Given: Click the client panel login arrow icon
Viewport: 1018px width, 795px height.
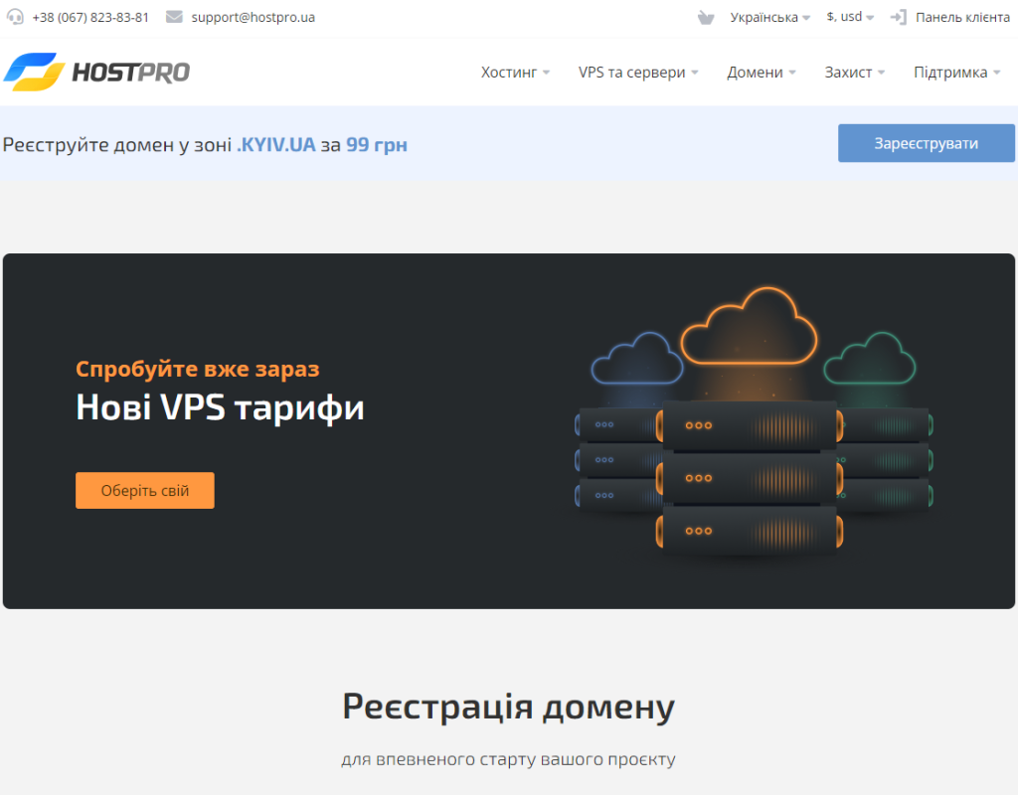Looking at the screenshot, I should (898, 17).
